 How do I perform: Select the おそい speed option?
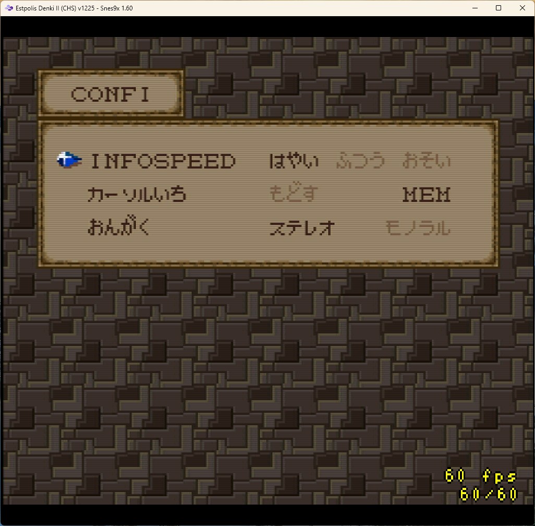point(427,161)
